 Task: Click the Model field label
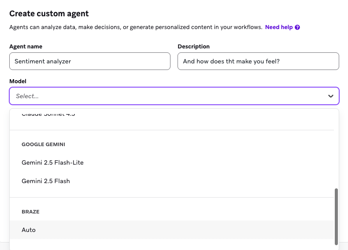(18, 81)
